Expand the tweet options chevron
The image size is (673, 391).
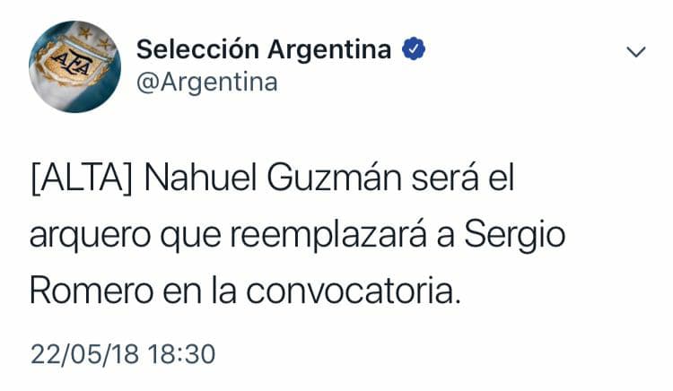[635, 53]
